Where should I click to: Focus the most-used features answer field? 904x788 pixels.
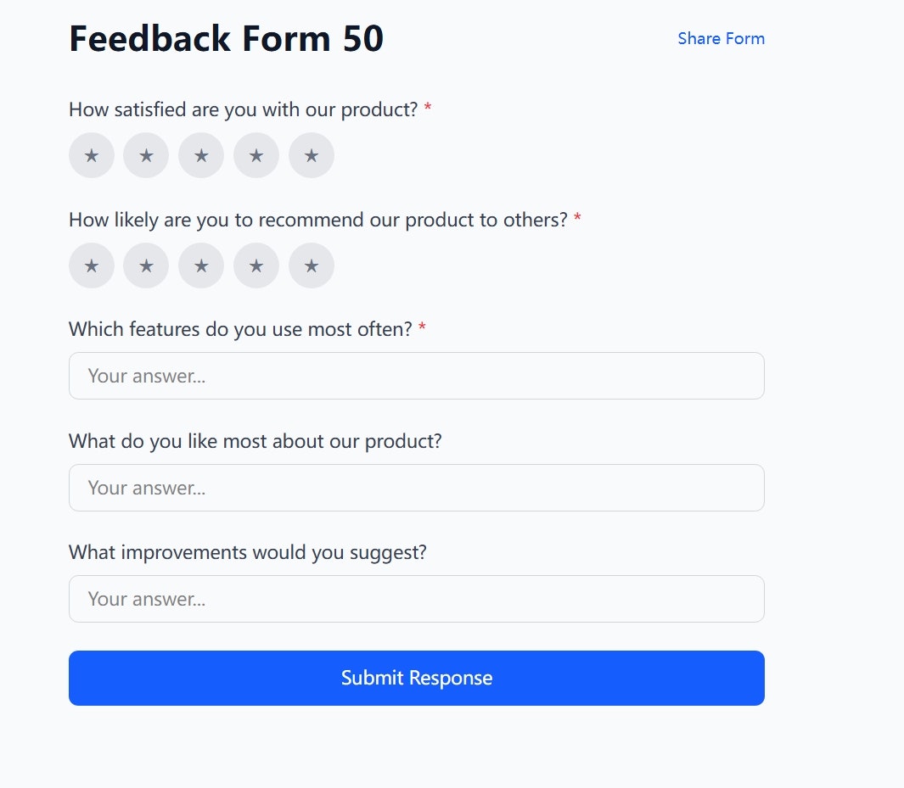(416, 376)
